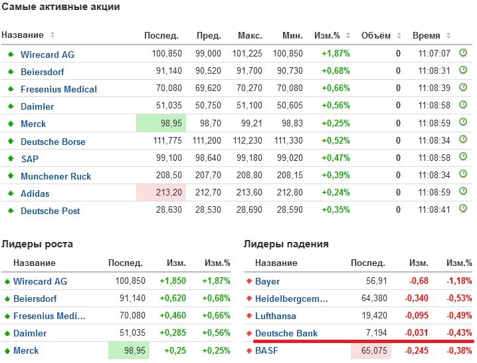The width and height of the screenshot is (477, 363).
Task: Sort table by Название column arrows
Action: pyautogui.click(x=52, y=35)
